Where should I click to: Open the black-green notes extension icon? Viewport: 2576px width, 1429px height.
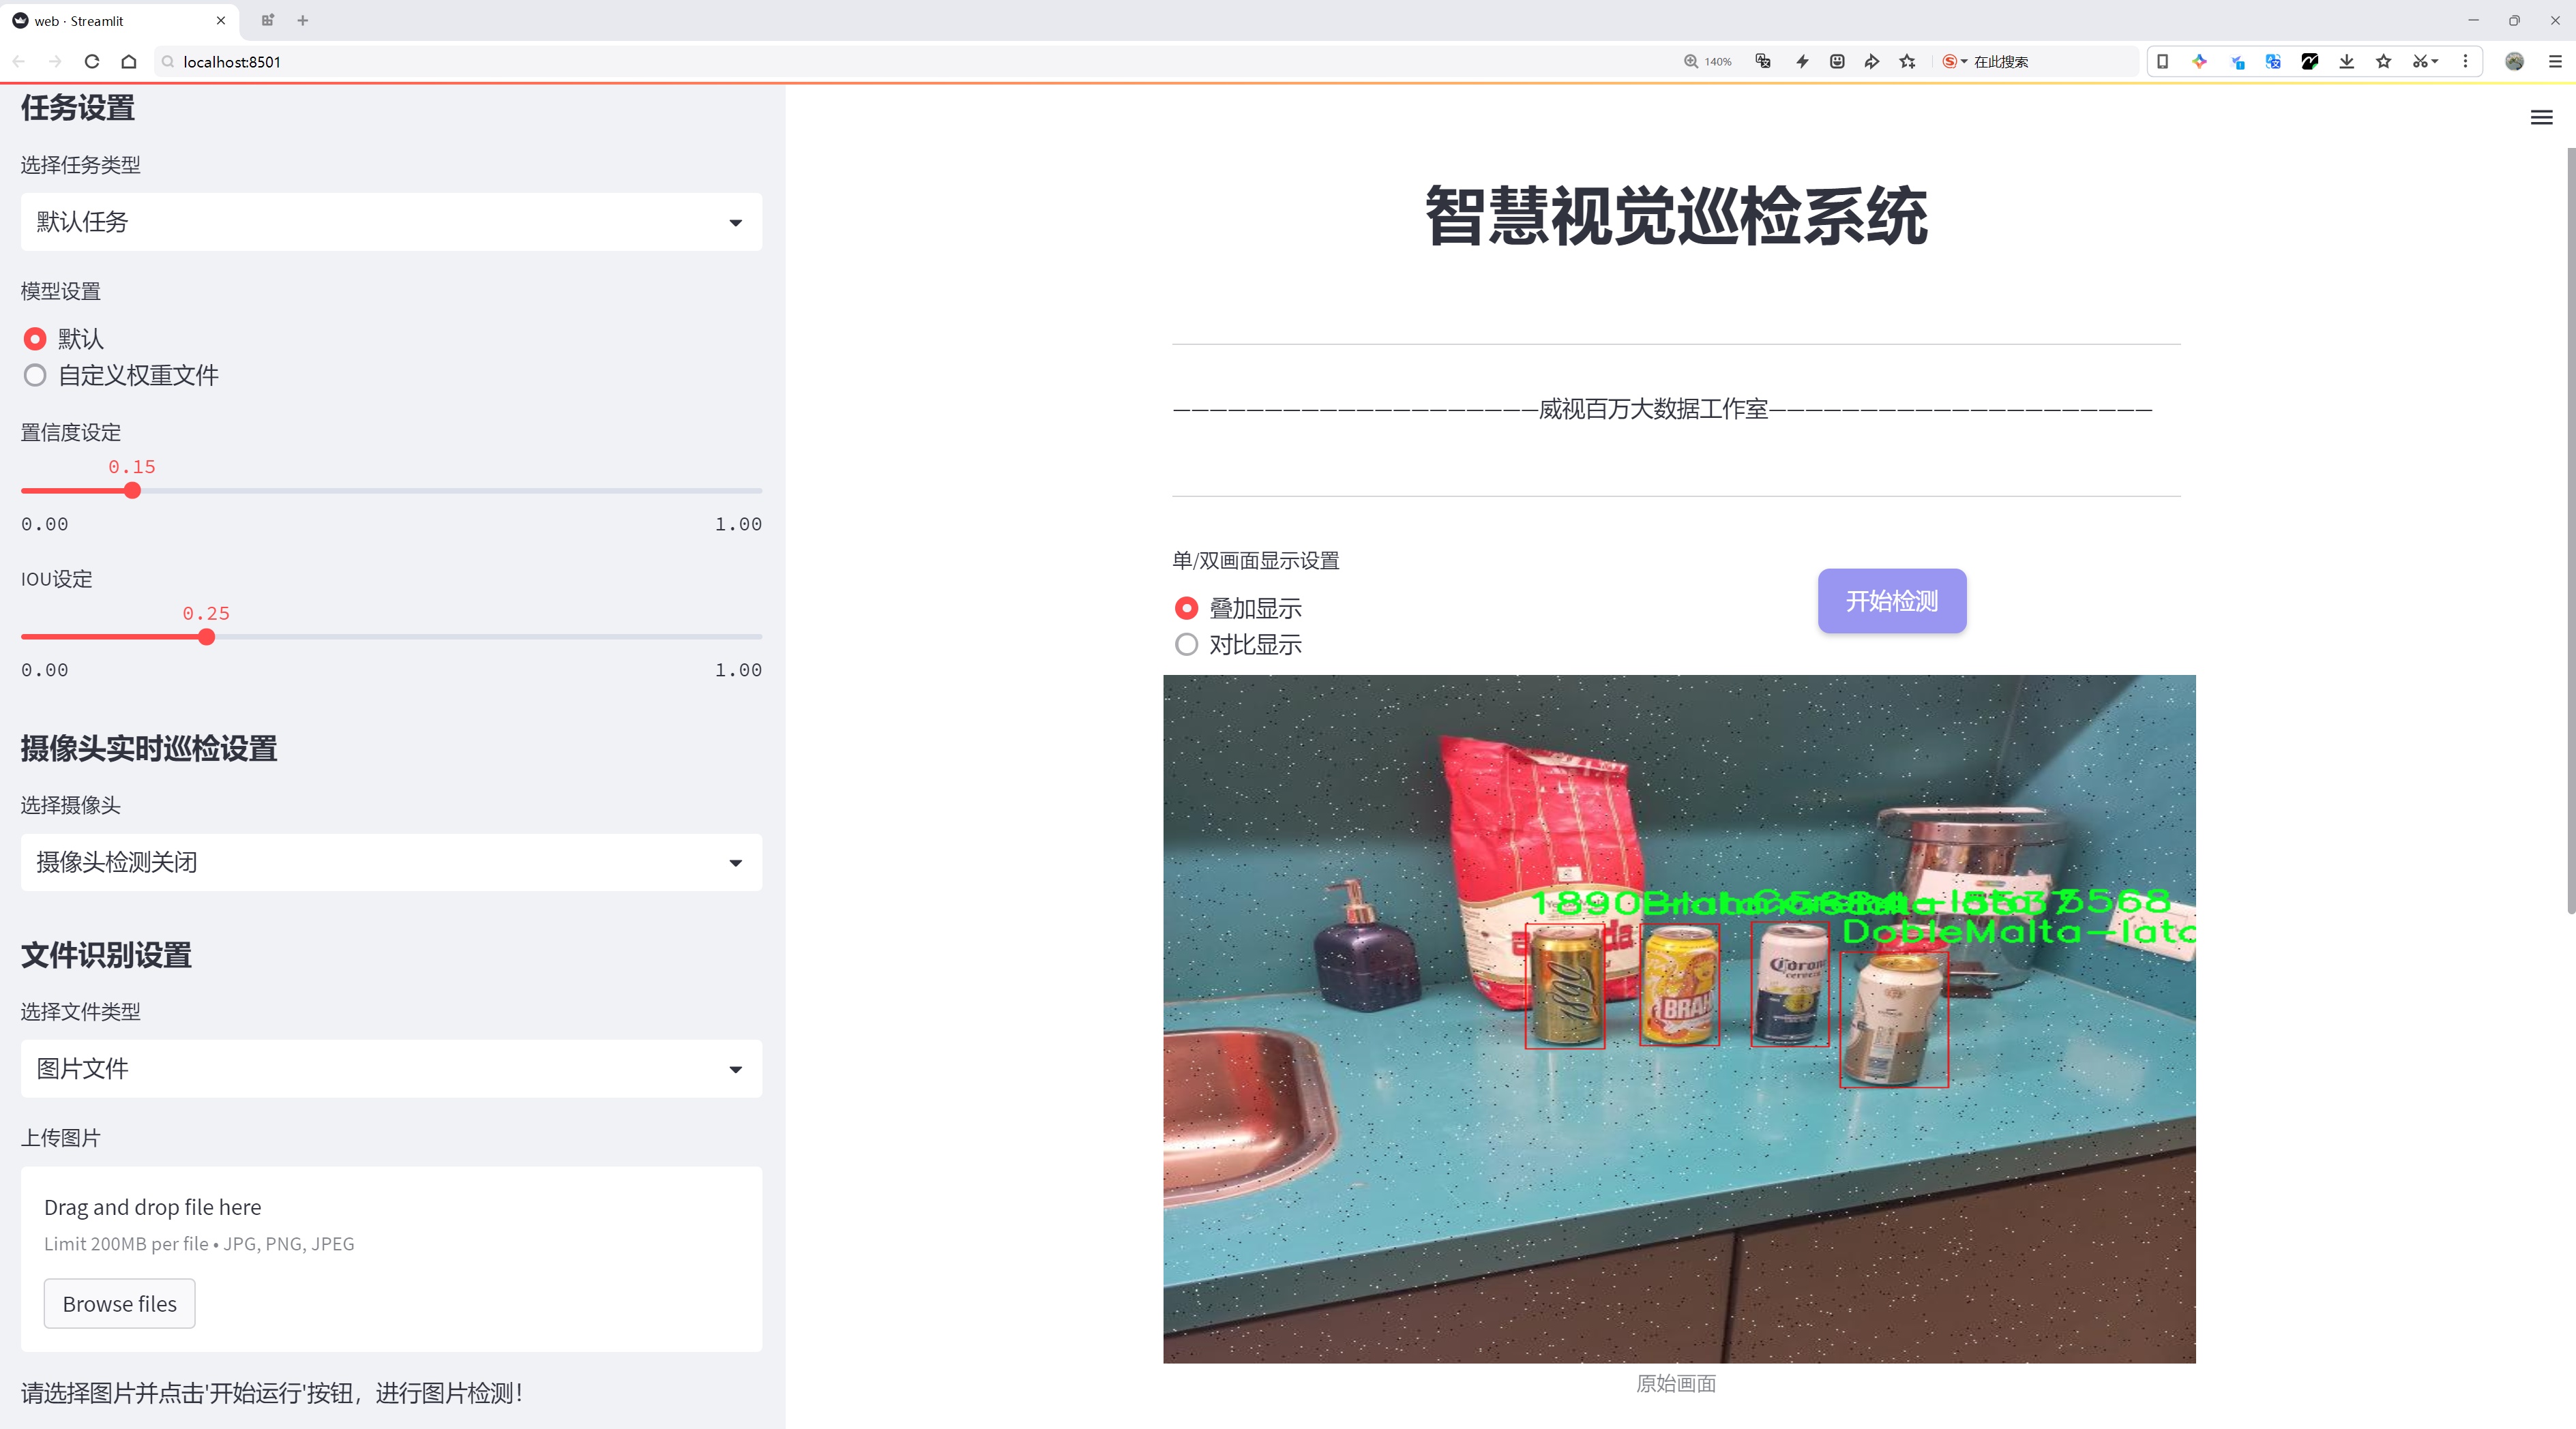click(2310, 62)
